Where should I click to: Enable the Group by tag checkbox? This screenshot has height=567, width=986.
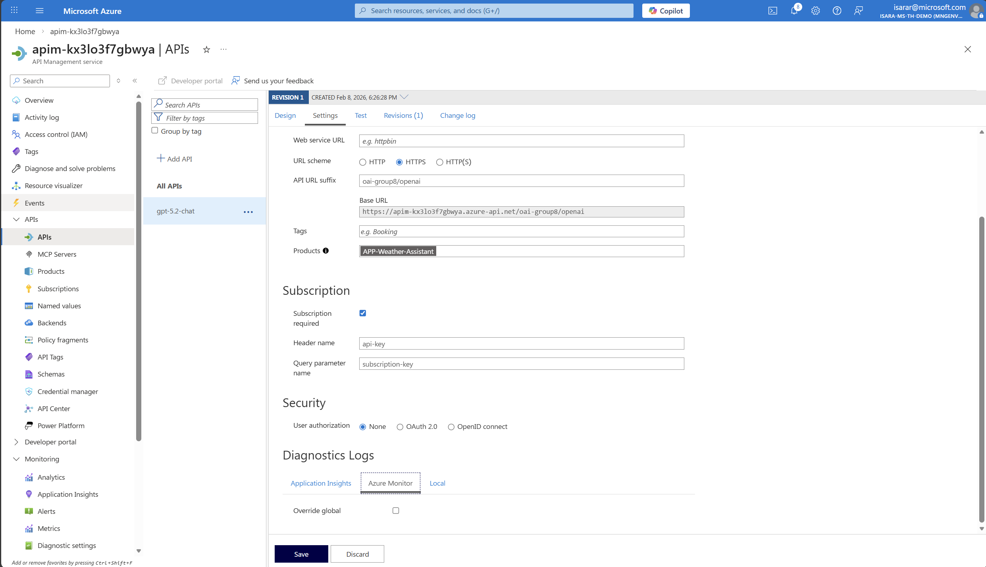click(155, 131)
